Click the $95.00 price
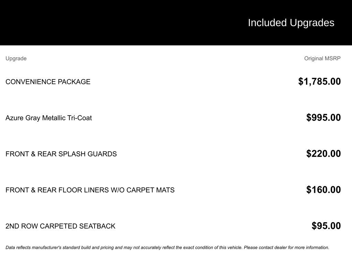The height and width of the screenshot is (264, 352). (326, 226)
